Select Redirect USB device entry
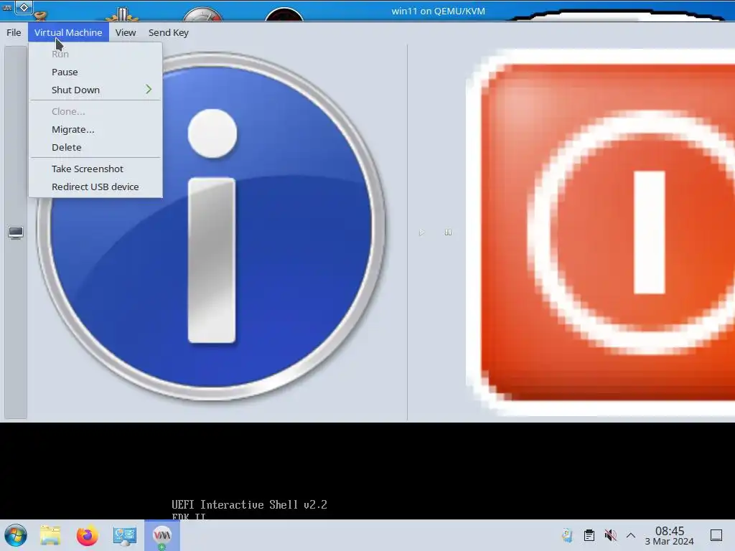Image resolution: width=735 pixels, height=551 pixels. pos(95,187)
